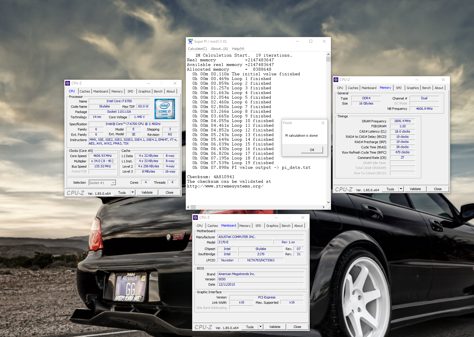Switch to the CPU tab in the Memory window
This screenshot has height=337, width=474.
click(340, 88)
